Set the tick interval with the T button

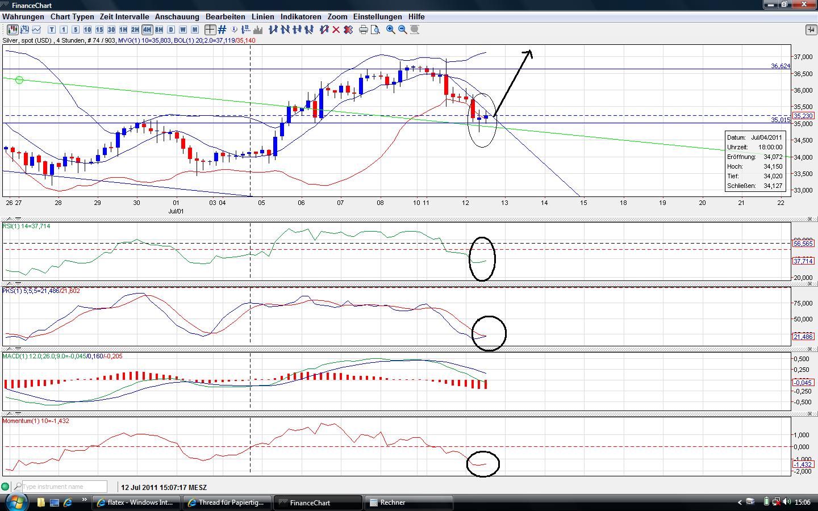pos(52,30)
